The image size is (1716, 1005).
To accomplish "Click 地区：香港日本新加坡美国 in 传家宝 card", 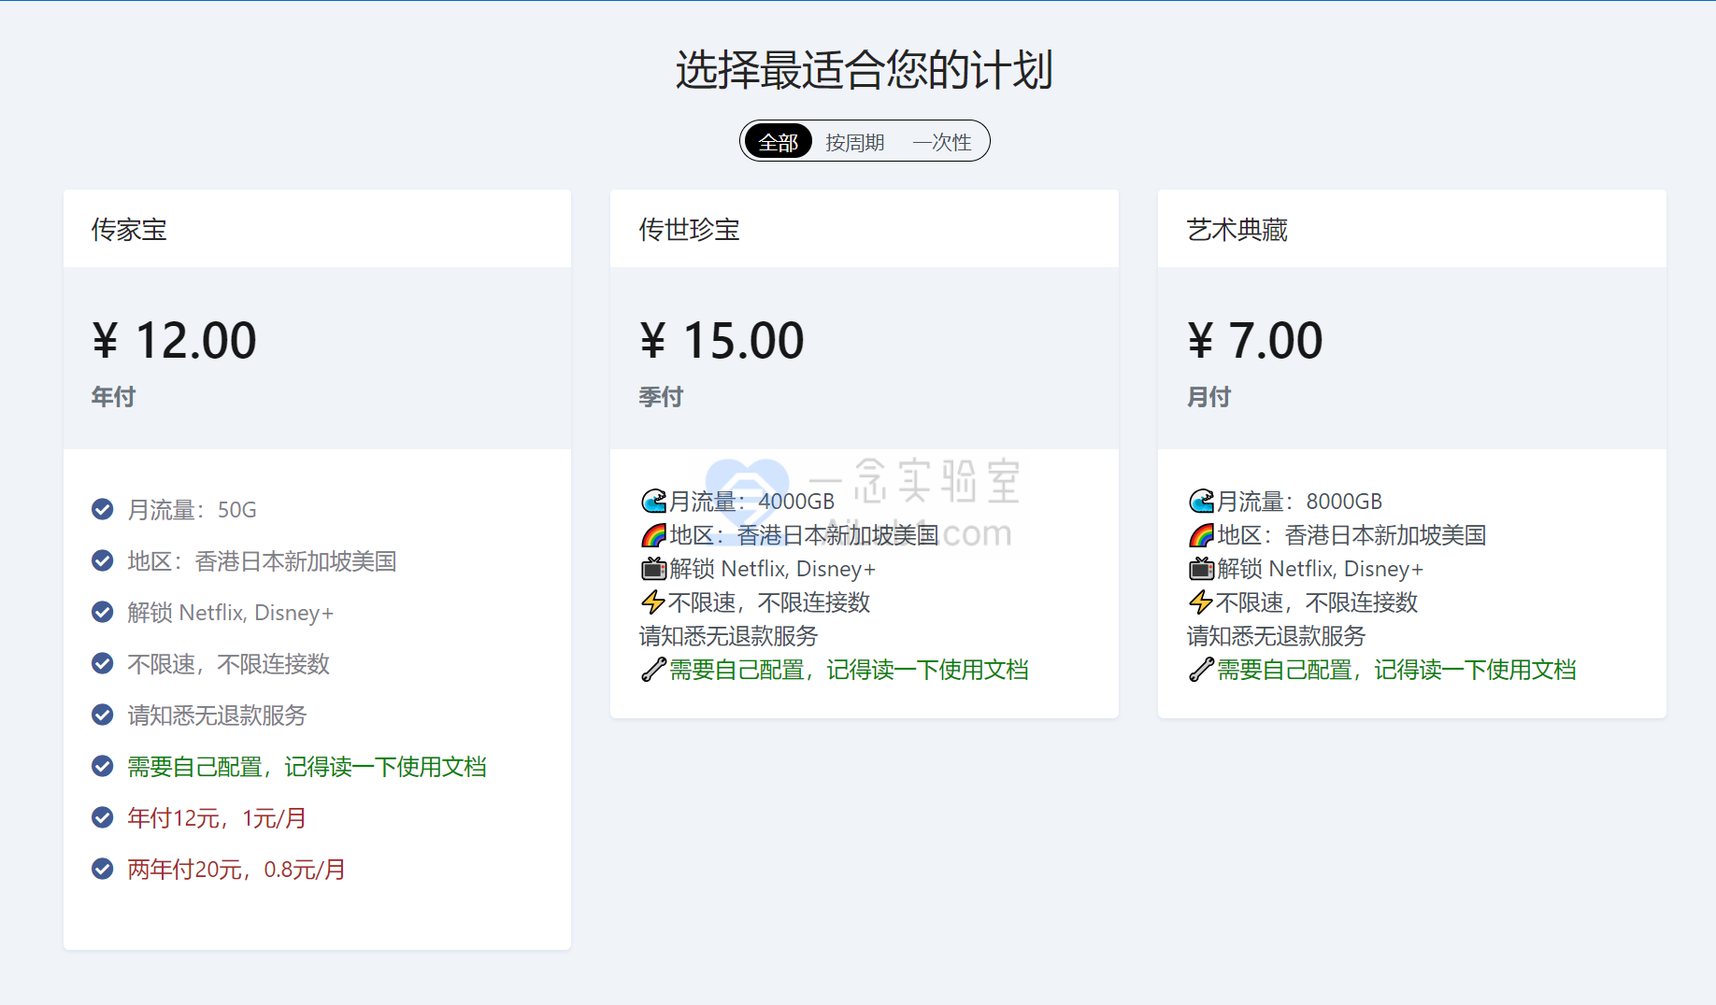I will (x=262, y=561).
